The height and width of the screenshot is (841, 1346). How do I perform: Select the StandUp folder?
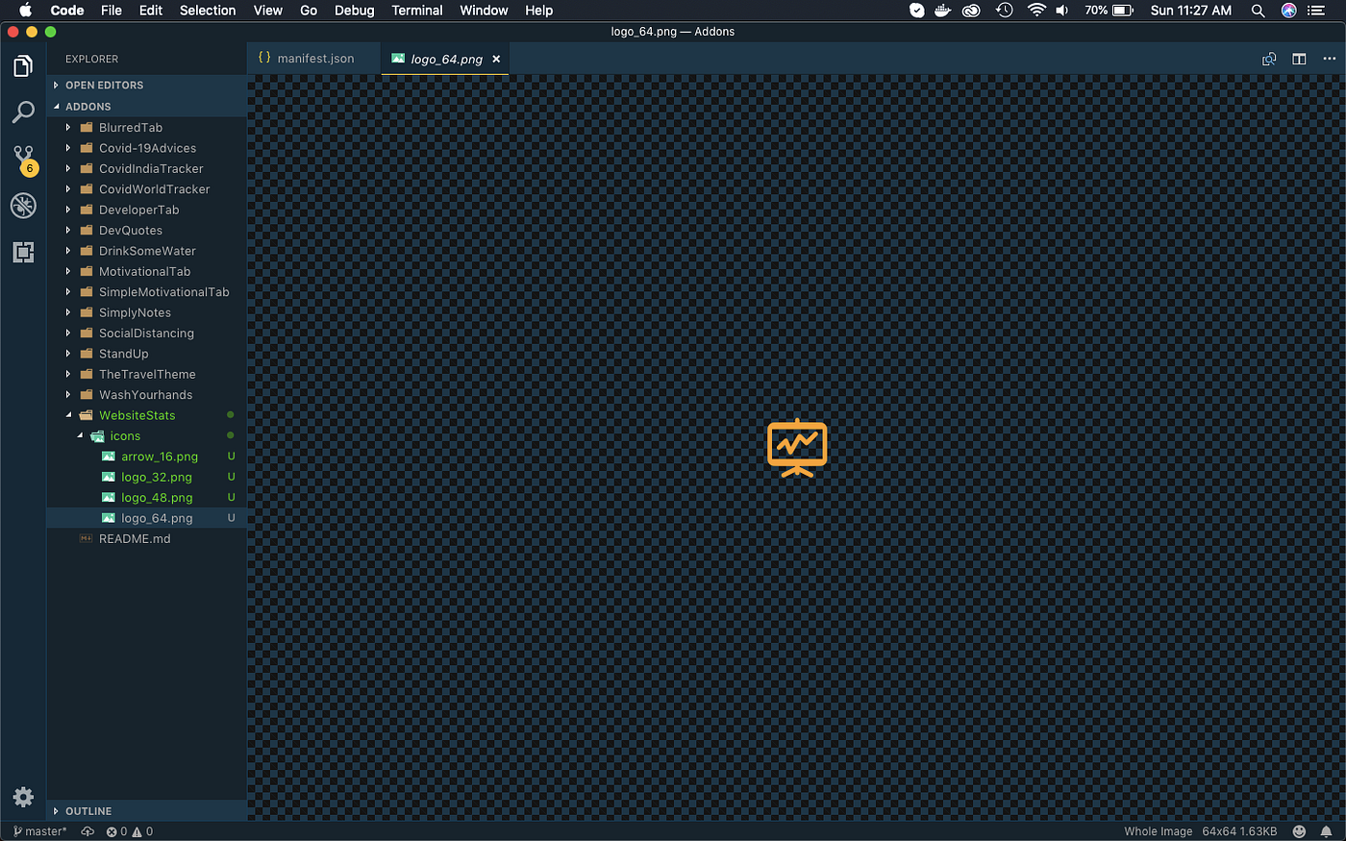(147, 354)
